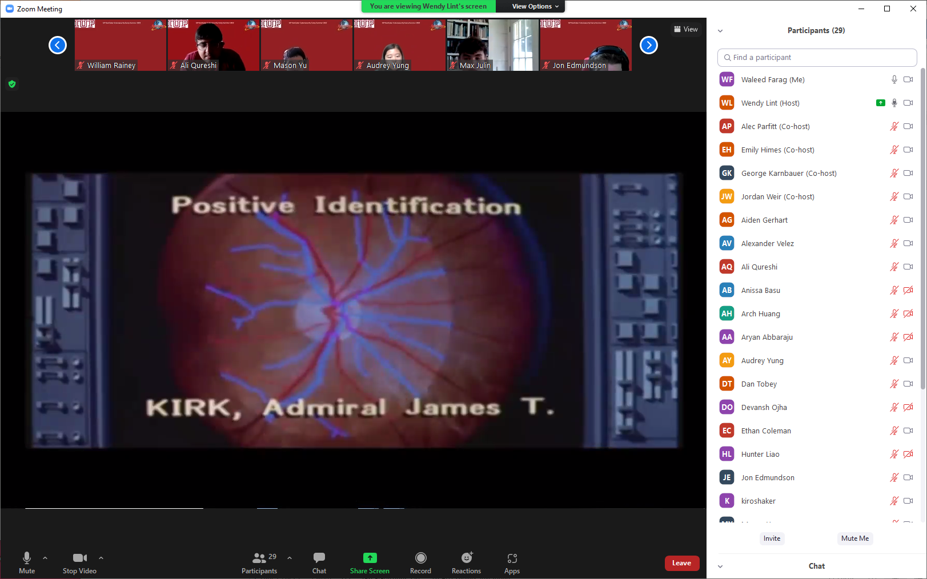Click Wendy Lint's green screen-sharing indicator
The width and height of the screenshot is (927, 579).
pyautogui.click(x=881, y=103)
